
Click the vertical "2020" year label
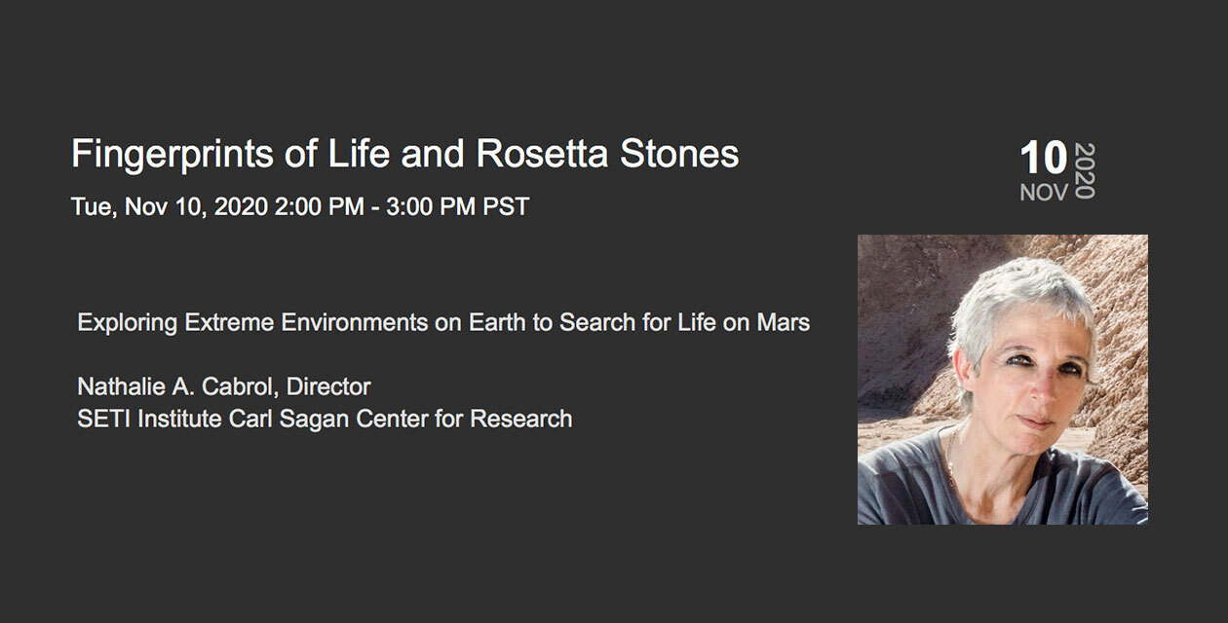pyautogui.click(x=1084, y=170)
